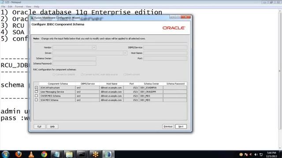Click the wizard title bar icon
This screenshot has width=282, height=158.
(32, 18)
